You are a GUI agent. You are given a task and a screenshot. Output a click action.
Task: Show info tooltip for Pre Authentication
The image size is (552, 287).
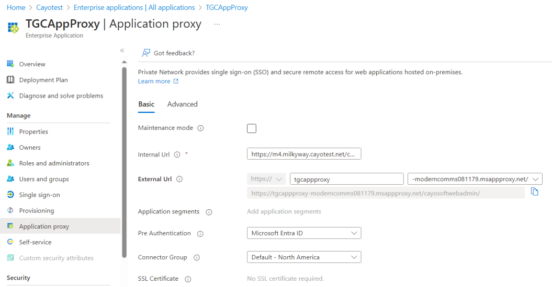click(x=200, y=234)
